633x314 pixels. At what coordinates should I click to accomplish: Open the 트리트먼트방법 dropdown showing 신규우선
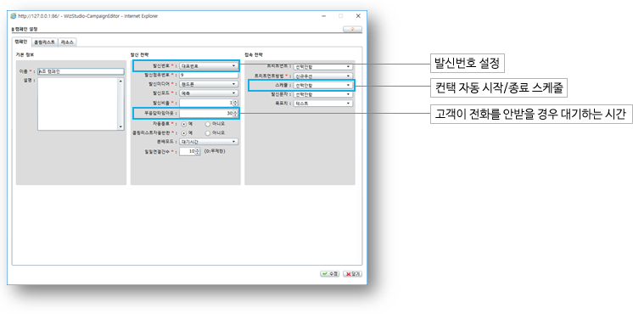tap(323, 76)
